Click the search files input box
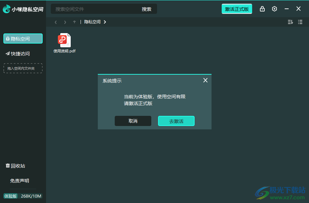The height and width of the screenshot is (203, 309). click(95, 9)
